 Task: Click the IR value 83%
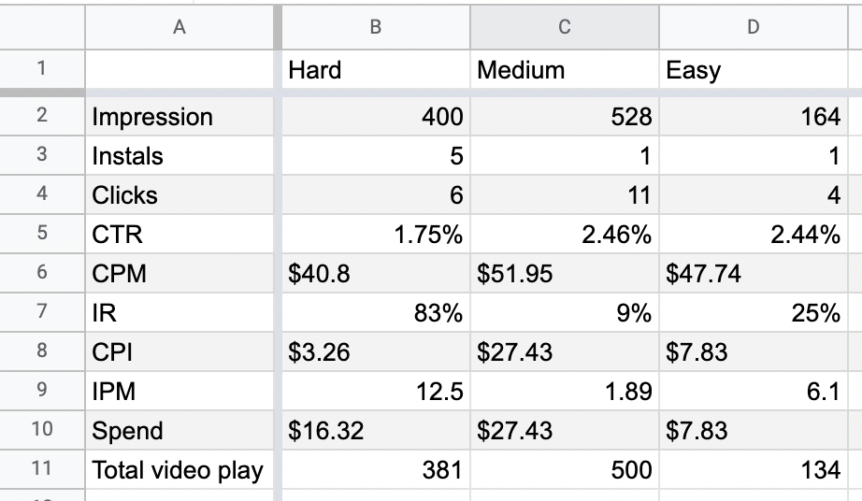(x=374, y=313)
